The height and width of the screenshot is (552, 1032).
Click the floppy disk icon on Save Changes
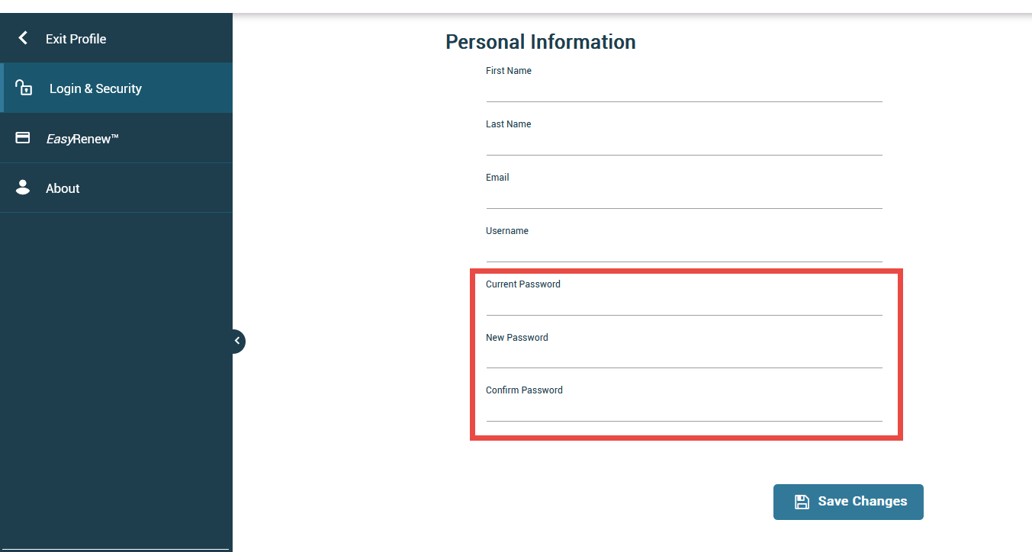pyautogui.click(x=802, y=502)
